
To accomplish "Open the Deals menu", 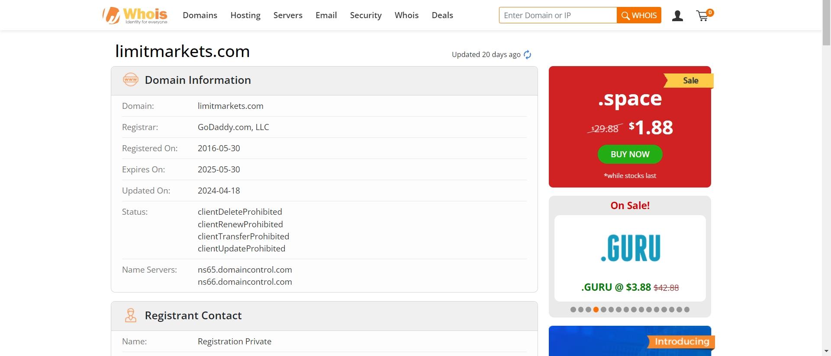I will click(442, 16).
